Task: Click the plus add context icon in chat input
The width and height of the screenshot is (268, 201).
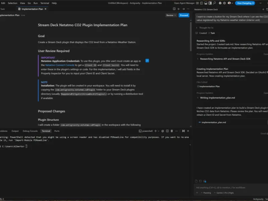Action: tap(197, 193)
